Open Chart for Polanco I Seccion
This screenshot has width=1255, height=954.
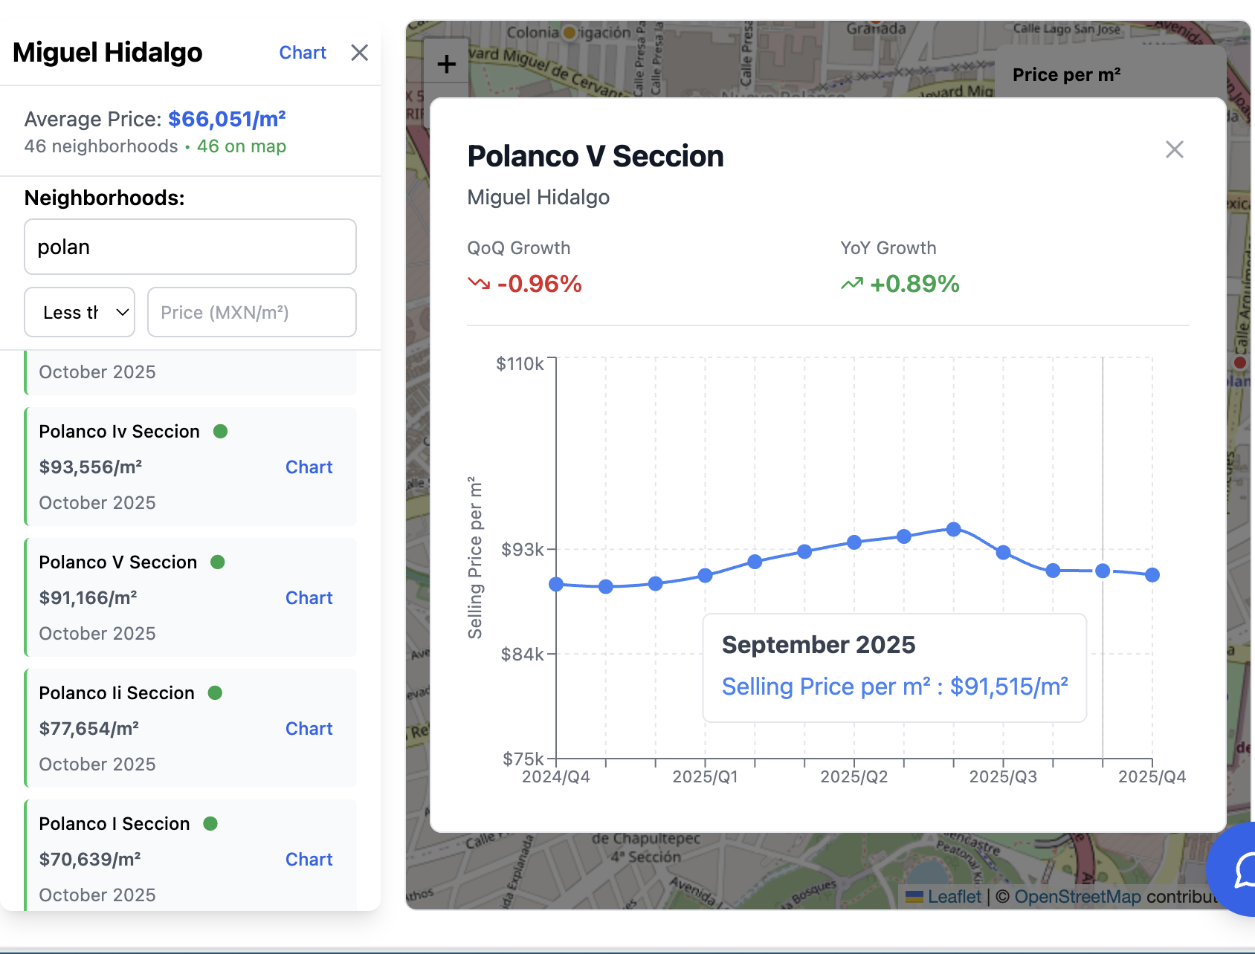click(309, 859)
